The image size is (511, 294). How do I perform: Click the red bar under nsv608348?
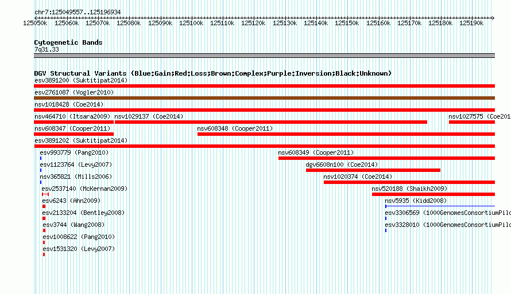[346, 134]
